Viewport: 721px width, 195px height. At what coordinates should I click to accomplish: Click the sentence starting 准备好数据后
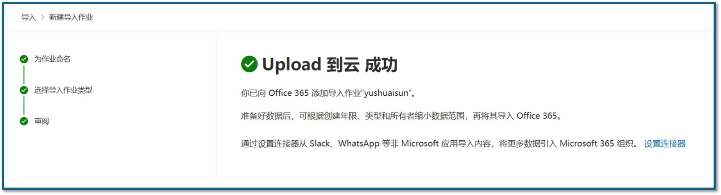(402, 116)
